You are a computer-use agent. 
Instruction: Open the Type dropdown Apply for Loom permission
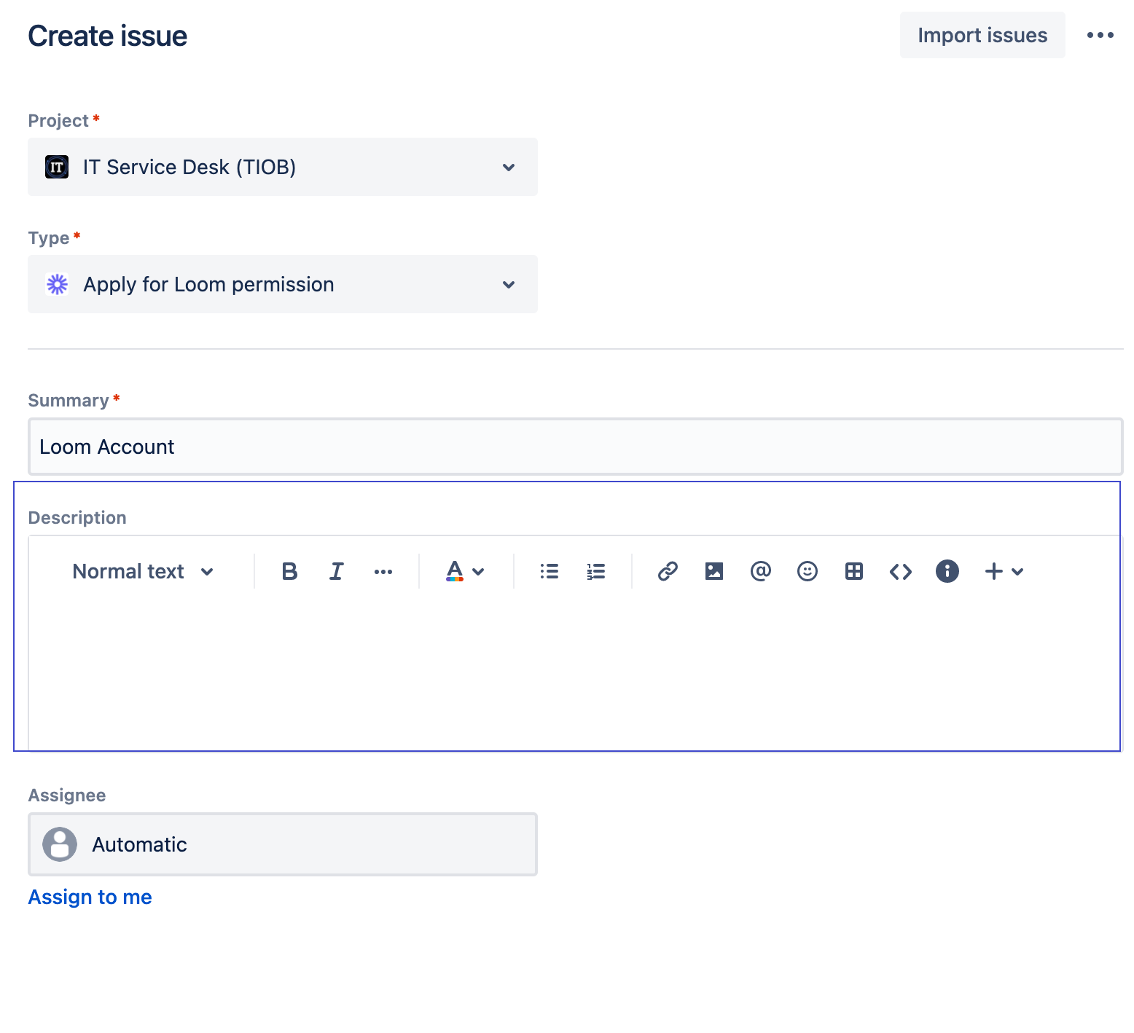tap(283, 284)
